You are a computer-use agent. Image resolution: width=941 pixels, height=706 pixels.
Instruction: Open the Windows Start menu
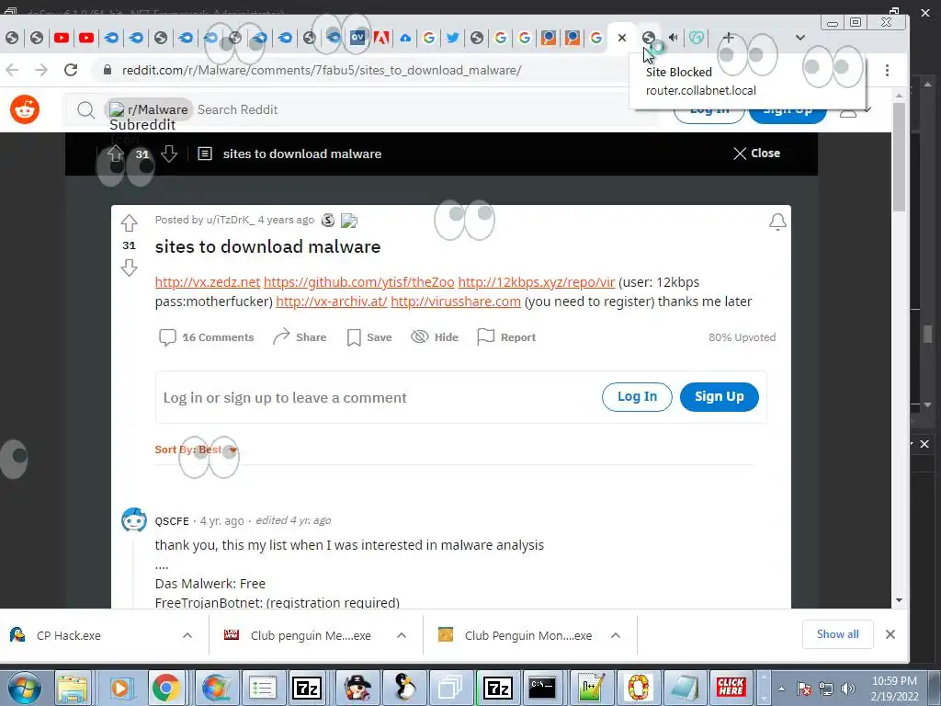click(x=24, y=688)
